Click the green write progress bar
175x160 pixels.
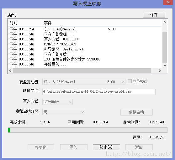(x=87, y=130)
